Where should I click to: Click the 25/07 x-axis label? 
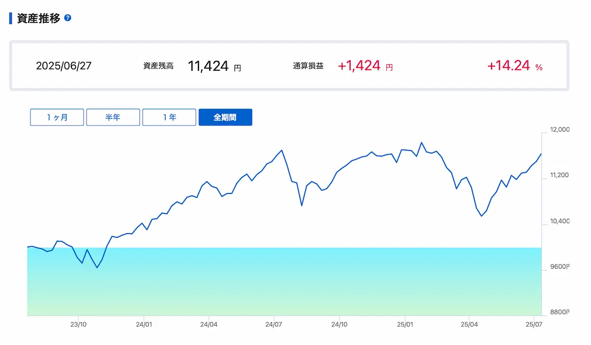click(x=534, y=325)
